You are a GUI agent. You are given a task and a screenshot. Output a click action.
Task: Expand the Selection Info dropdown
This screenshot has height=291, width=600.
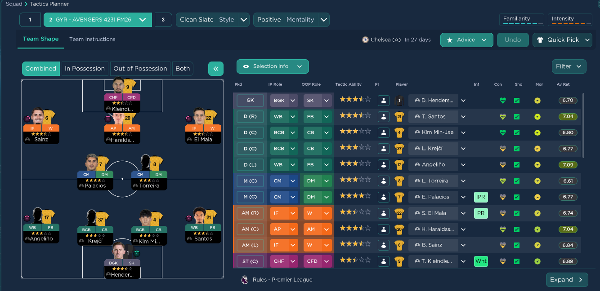tap(273, 66)
